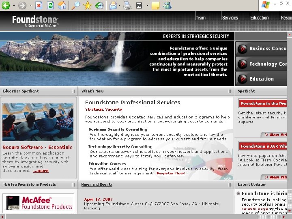Click the horizontal scrollbar left arrow

tap(2, 217)
